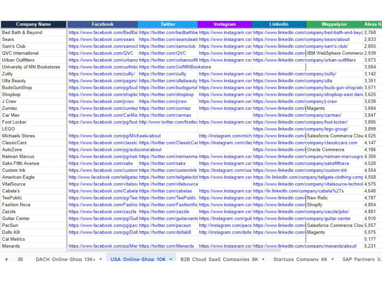Switch to B2B Cloud SaaS Companies 8K tab

(219, 259)
